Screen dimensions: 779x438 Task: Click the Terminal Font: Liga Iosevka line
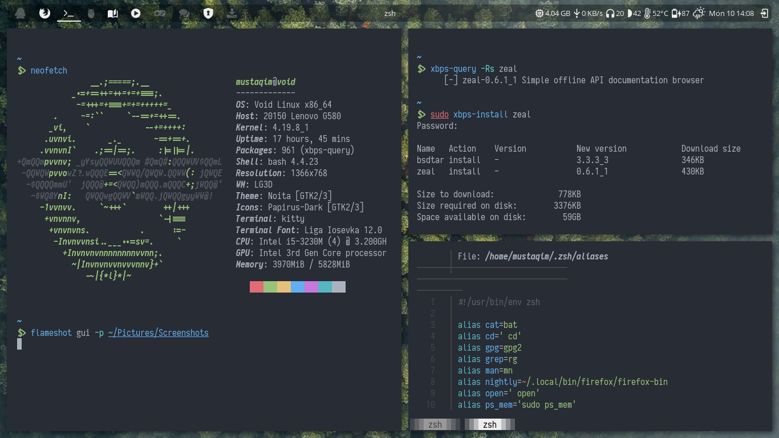click(309, 230)
